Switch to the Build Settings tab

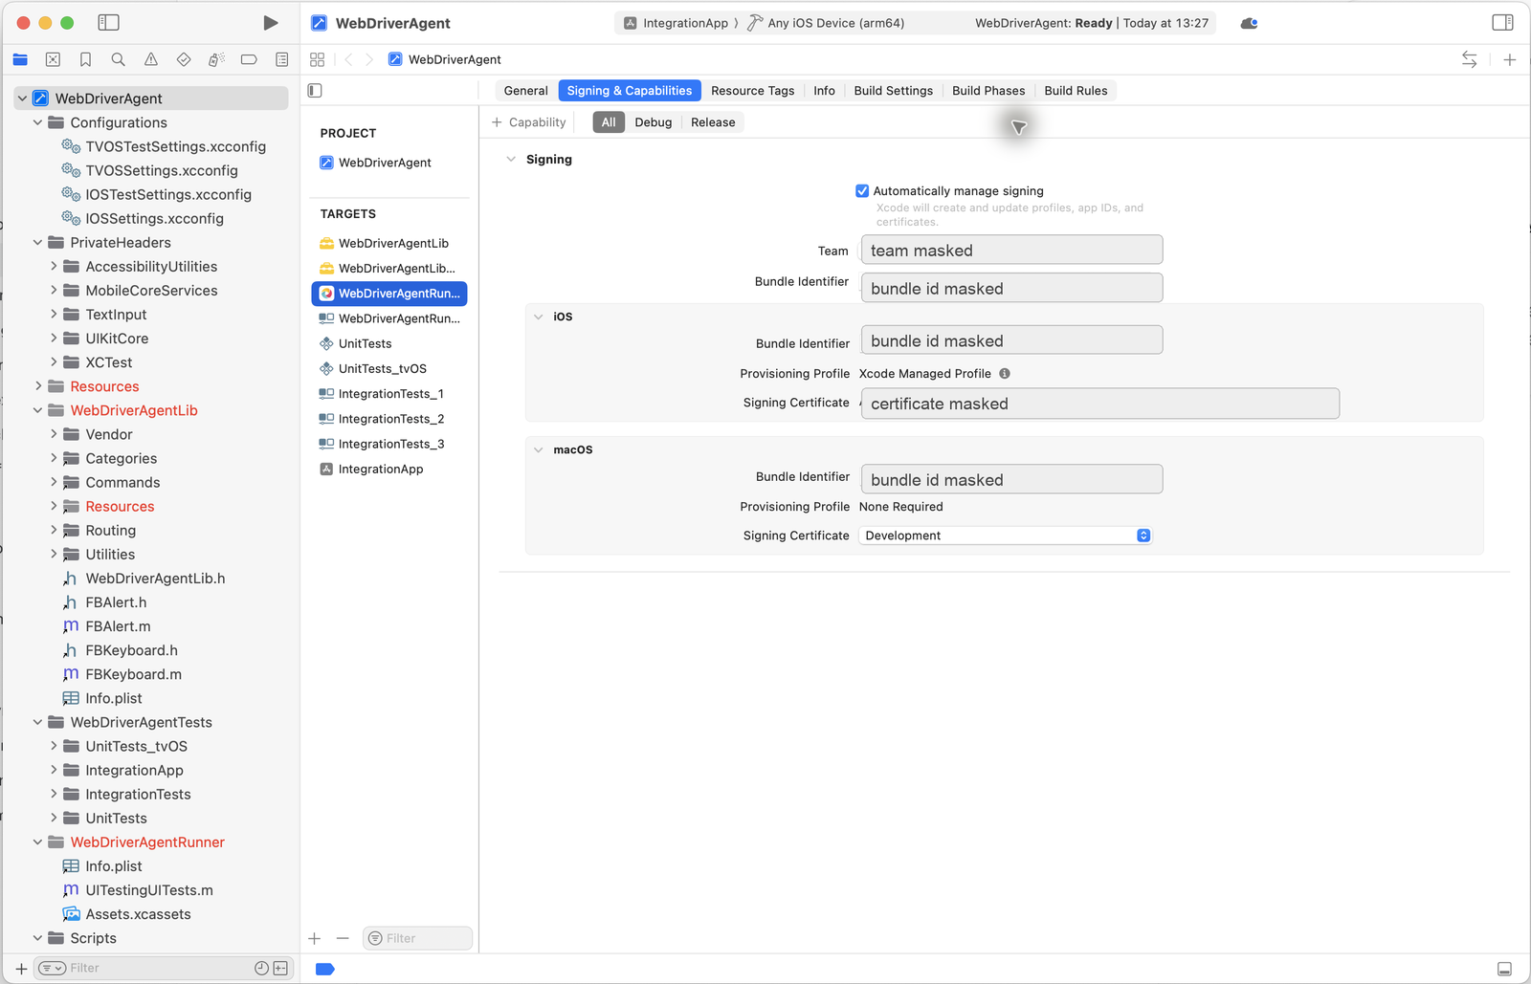pos(893,91)
